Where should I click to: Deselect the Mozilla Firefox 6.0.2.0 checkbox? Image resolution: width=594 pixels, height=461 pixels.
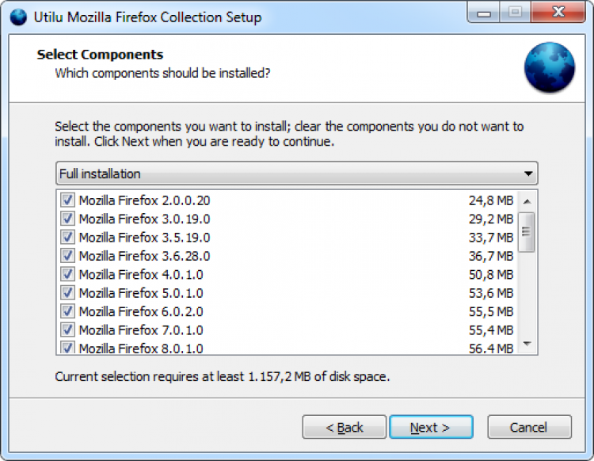click(x=67, y=311)
